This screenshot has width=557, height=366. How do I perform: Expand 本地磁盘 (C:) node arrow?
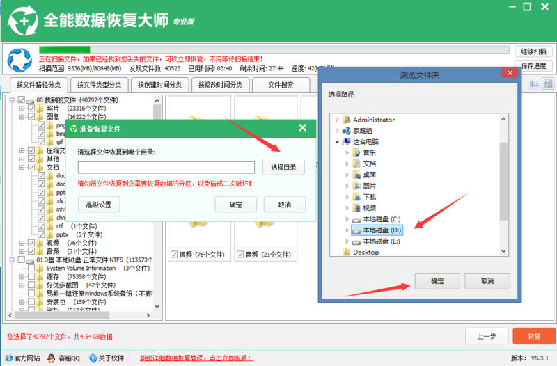pyautogui.click(x=347, y=219)
